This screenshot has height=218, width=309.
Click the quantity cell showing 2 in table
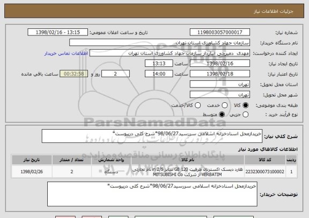point(72,172)
